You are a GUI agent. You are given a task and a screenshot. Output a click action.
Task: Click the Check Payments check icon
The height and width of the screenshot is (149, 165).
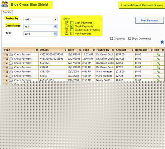(x=67, y=26)
